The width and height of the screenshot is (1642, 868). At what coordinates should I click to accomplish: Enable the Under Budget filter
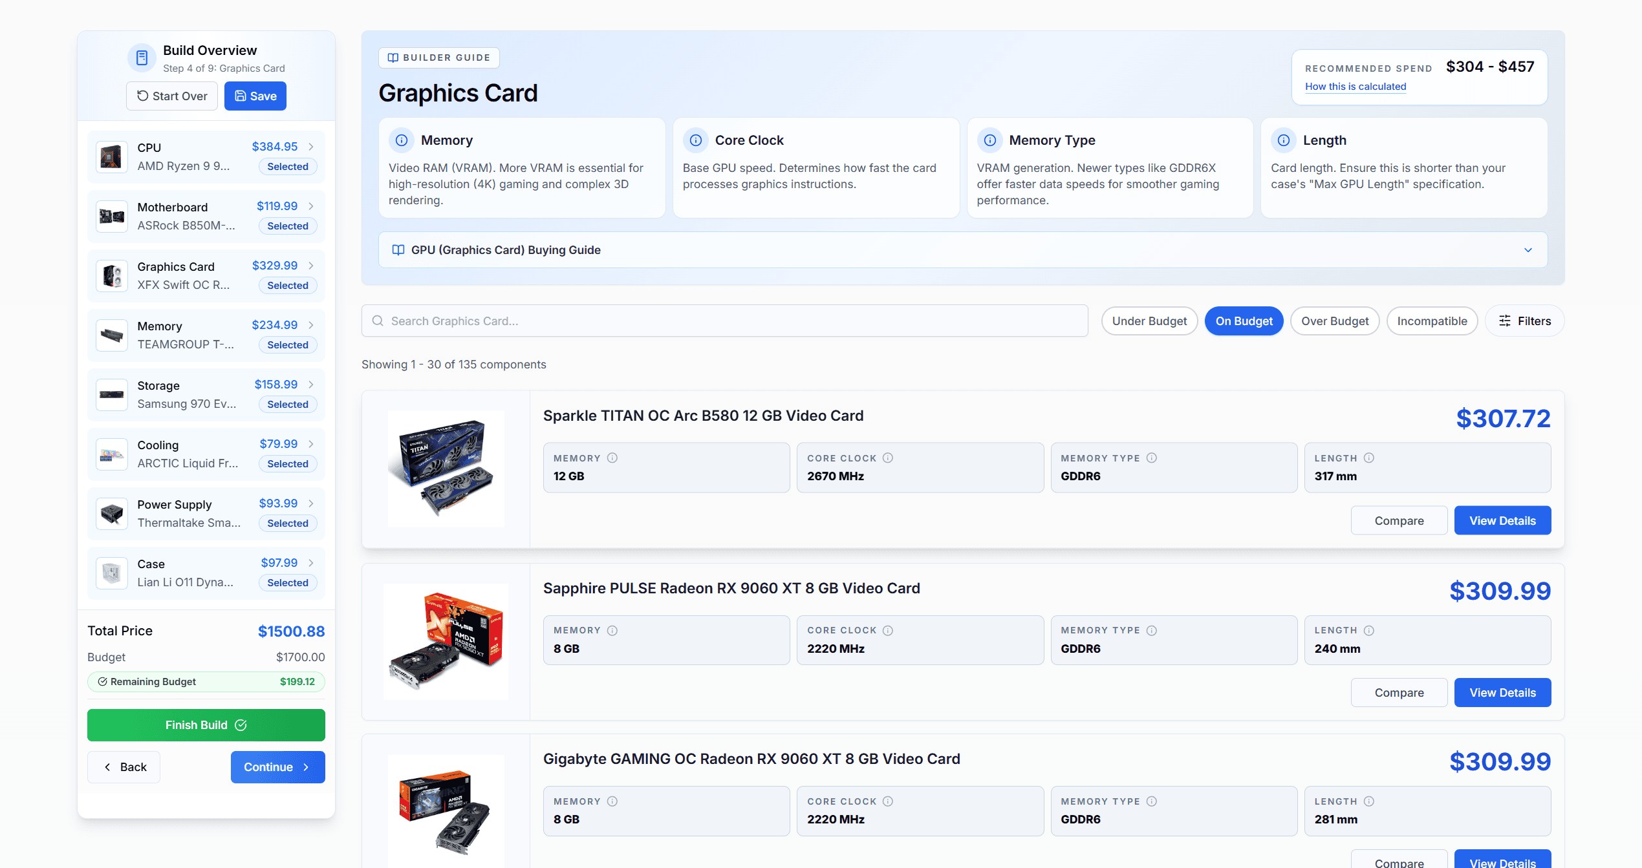pos(1149,321)
